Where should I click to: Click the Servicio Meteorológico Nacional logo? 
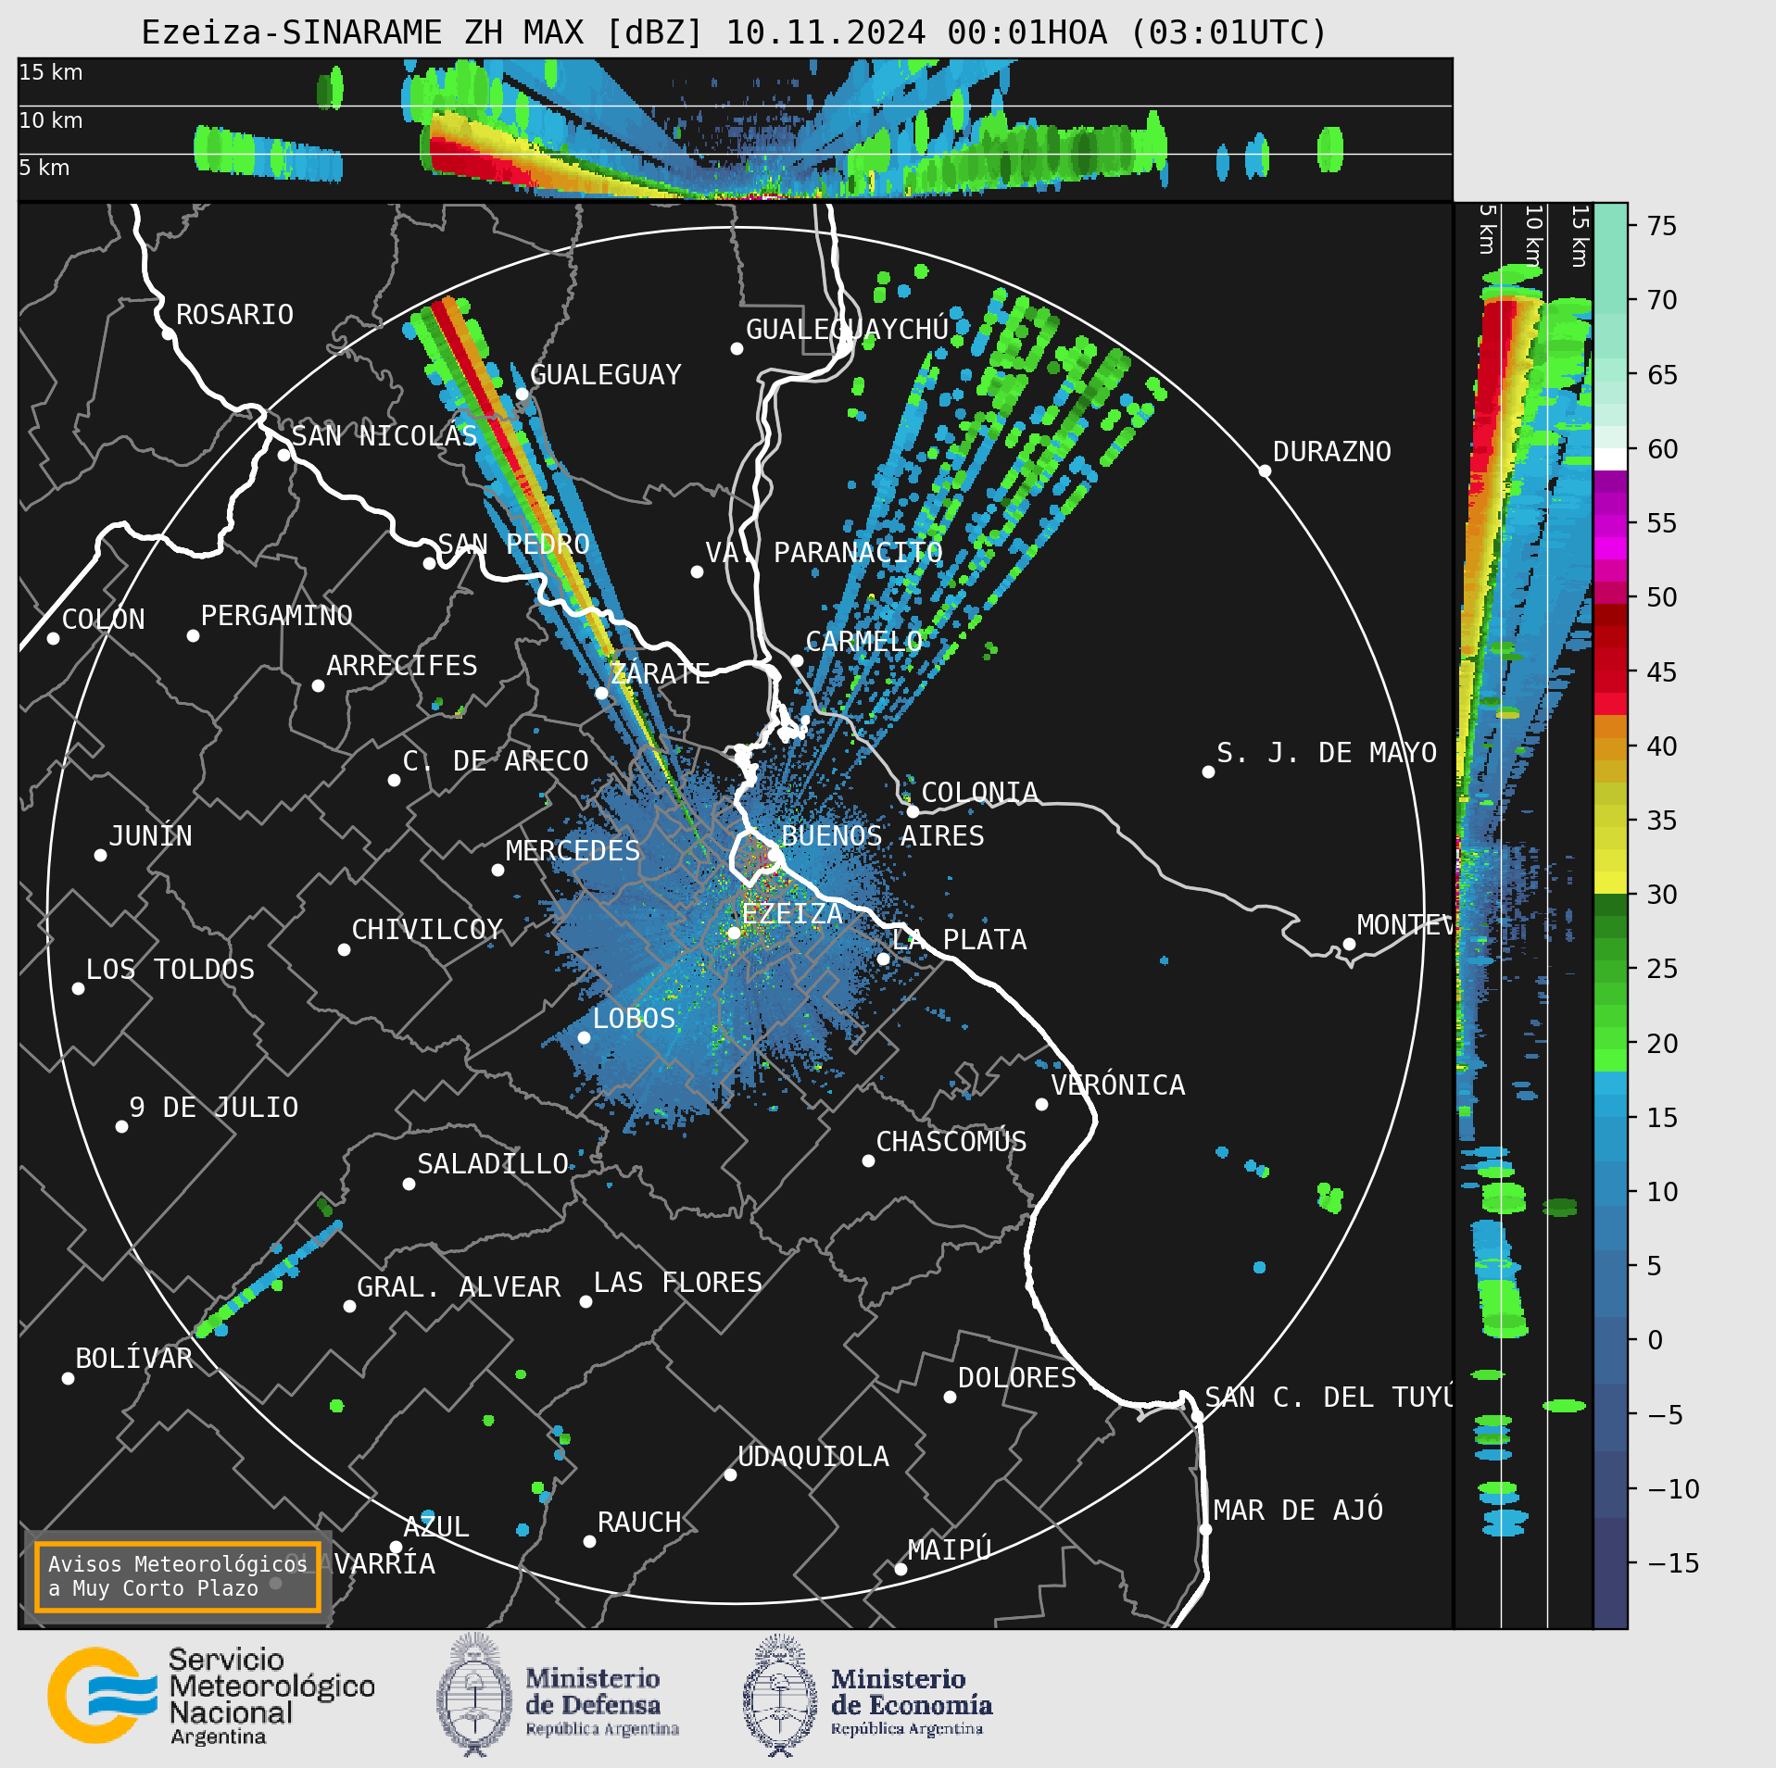[x=211, y=1697]
